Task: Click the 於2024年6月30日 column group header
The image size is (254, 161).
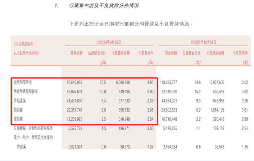Action: click(x=109, y=42)
